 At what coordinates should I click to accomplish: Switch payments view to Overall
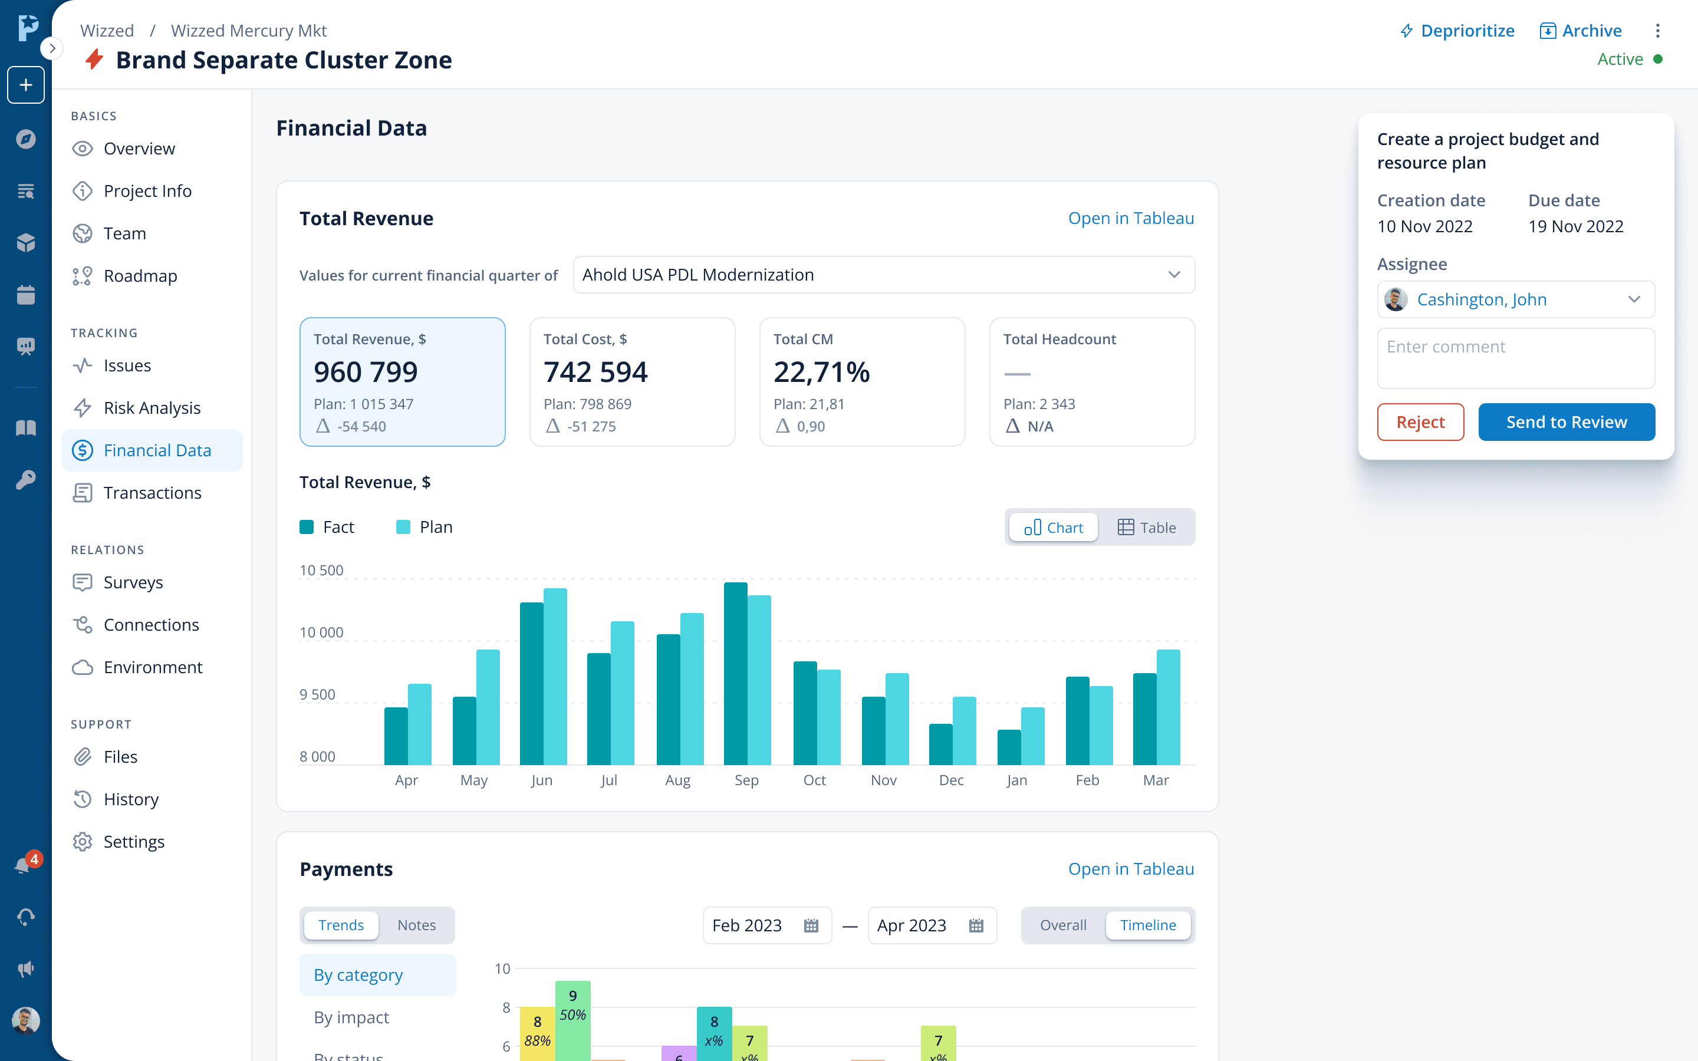pos(1062,925)
